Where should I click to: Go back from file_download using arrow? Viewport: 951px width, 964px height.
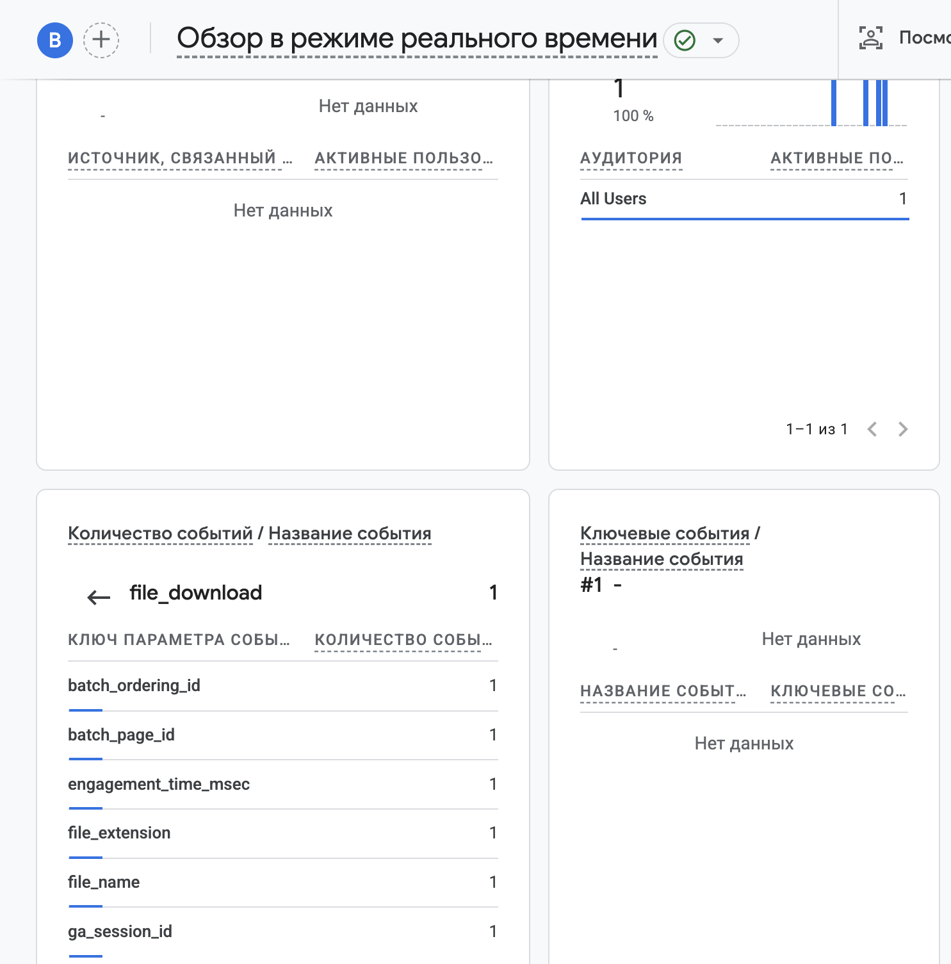tap(99, 598)
